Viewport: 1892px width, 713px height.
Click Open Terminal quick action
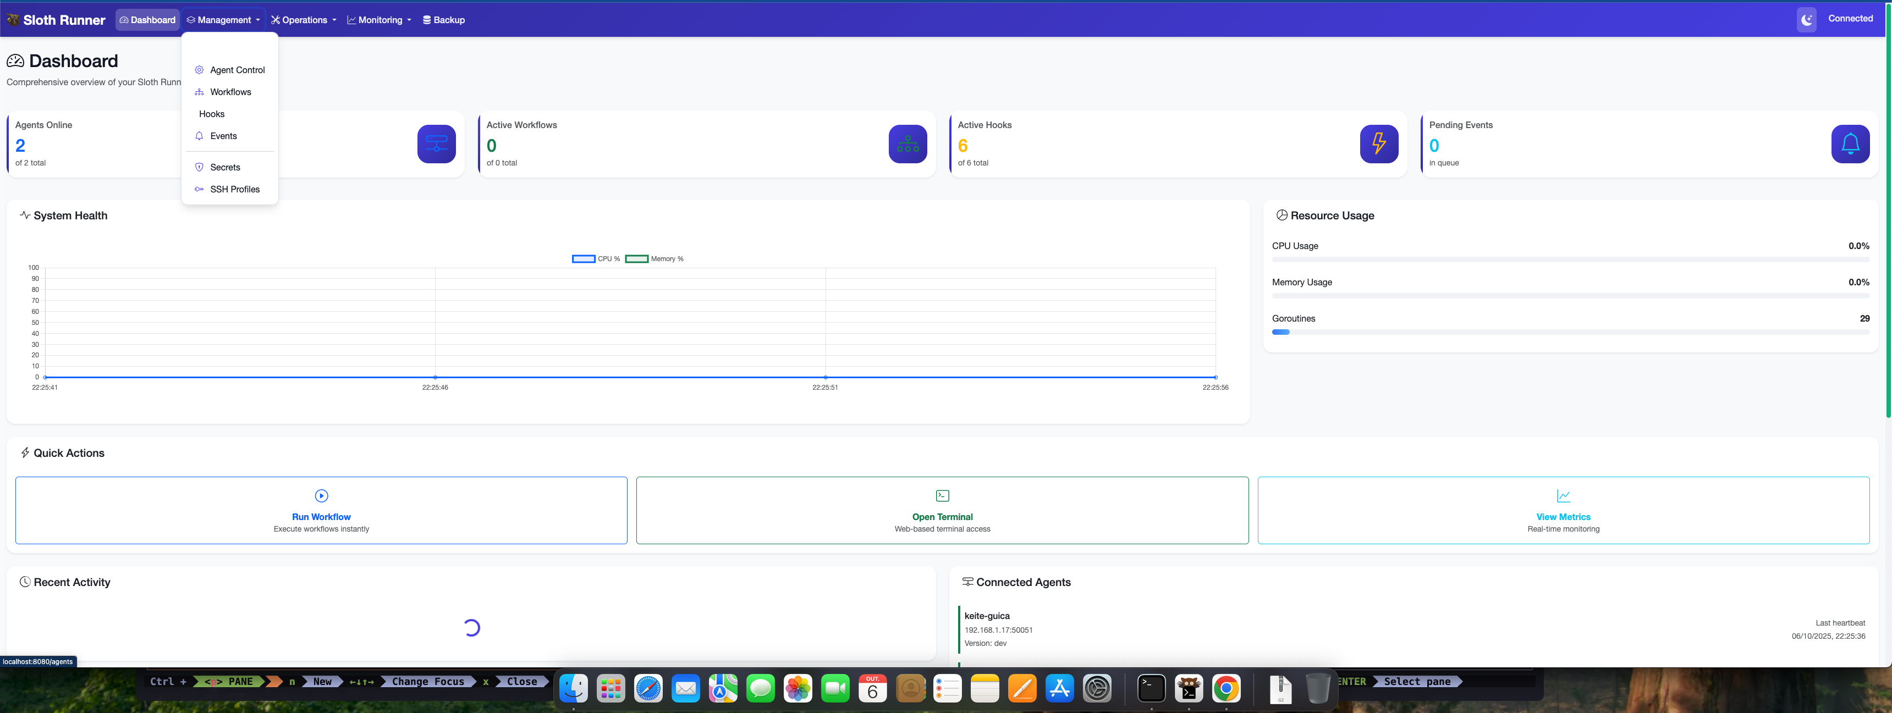point(942,510)
